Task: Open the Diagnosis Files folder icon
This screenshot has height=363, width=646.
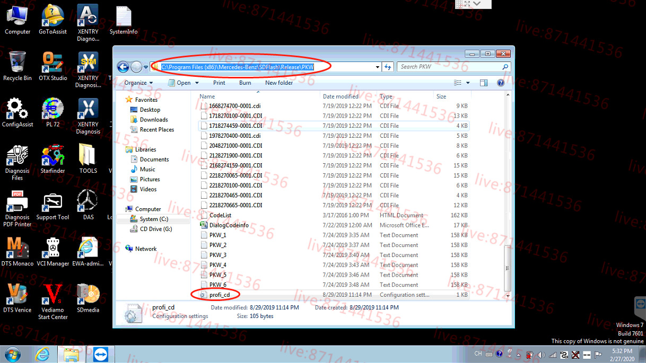Action: click(x=17, y=162)
